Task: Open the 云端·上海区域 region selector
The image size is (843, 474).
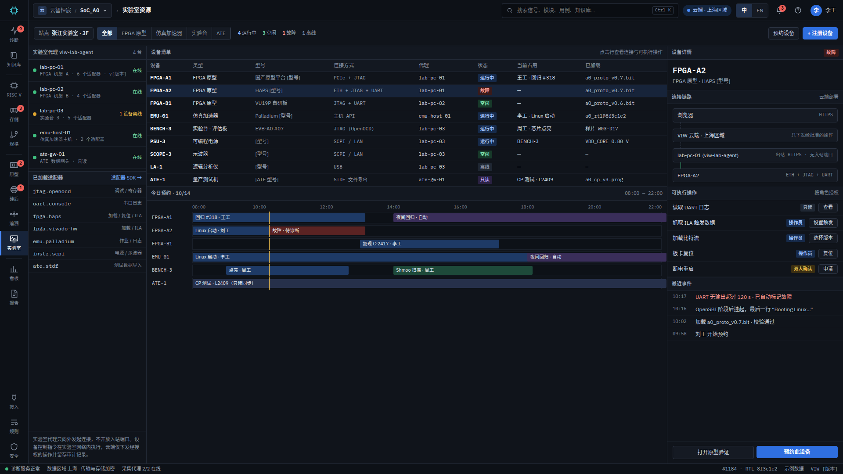Action: tap(707, 10)
